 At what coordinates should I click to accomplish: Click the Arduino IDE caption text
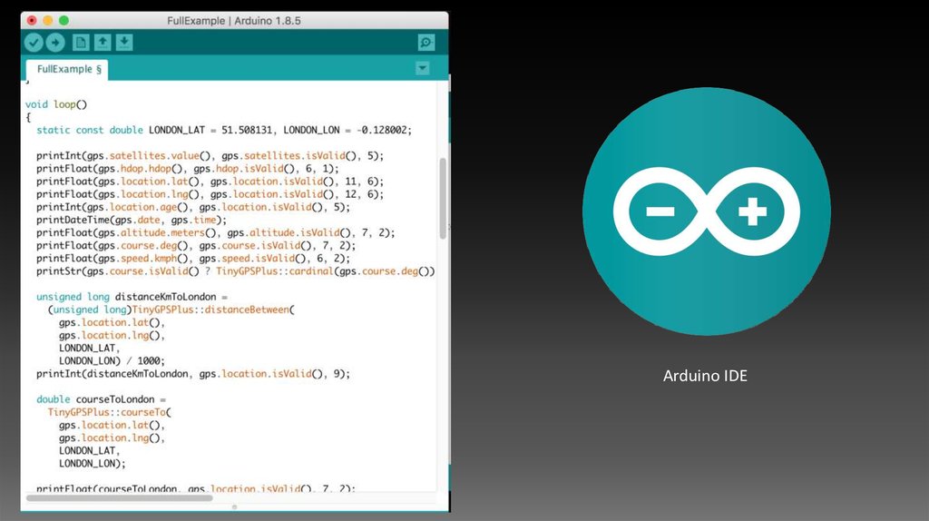click(x=705, y=375)
